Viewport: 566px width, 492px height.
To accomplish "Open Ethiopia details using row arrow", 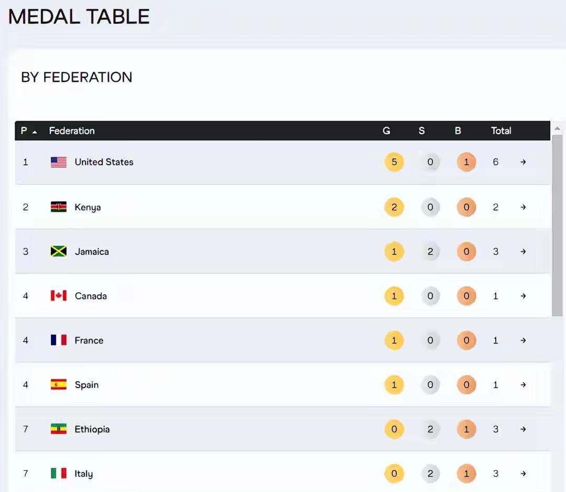I will click(523, 429).
